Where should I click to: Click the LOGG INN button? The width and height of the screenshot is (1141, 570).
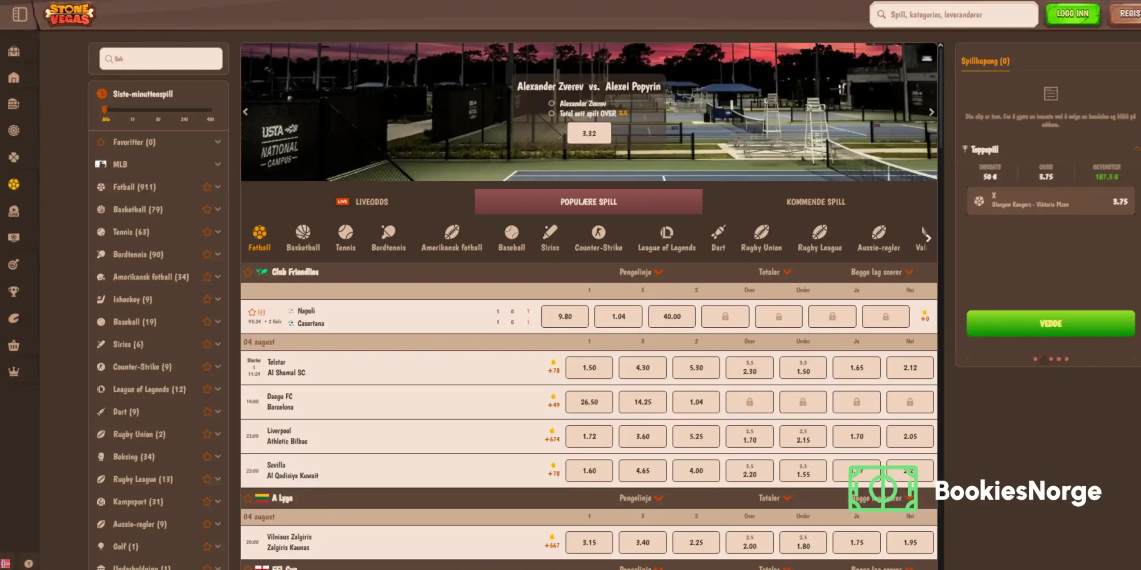[1073, 14]
